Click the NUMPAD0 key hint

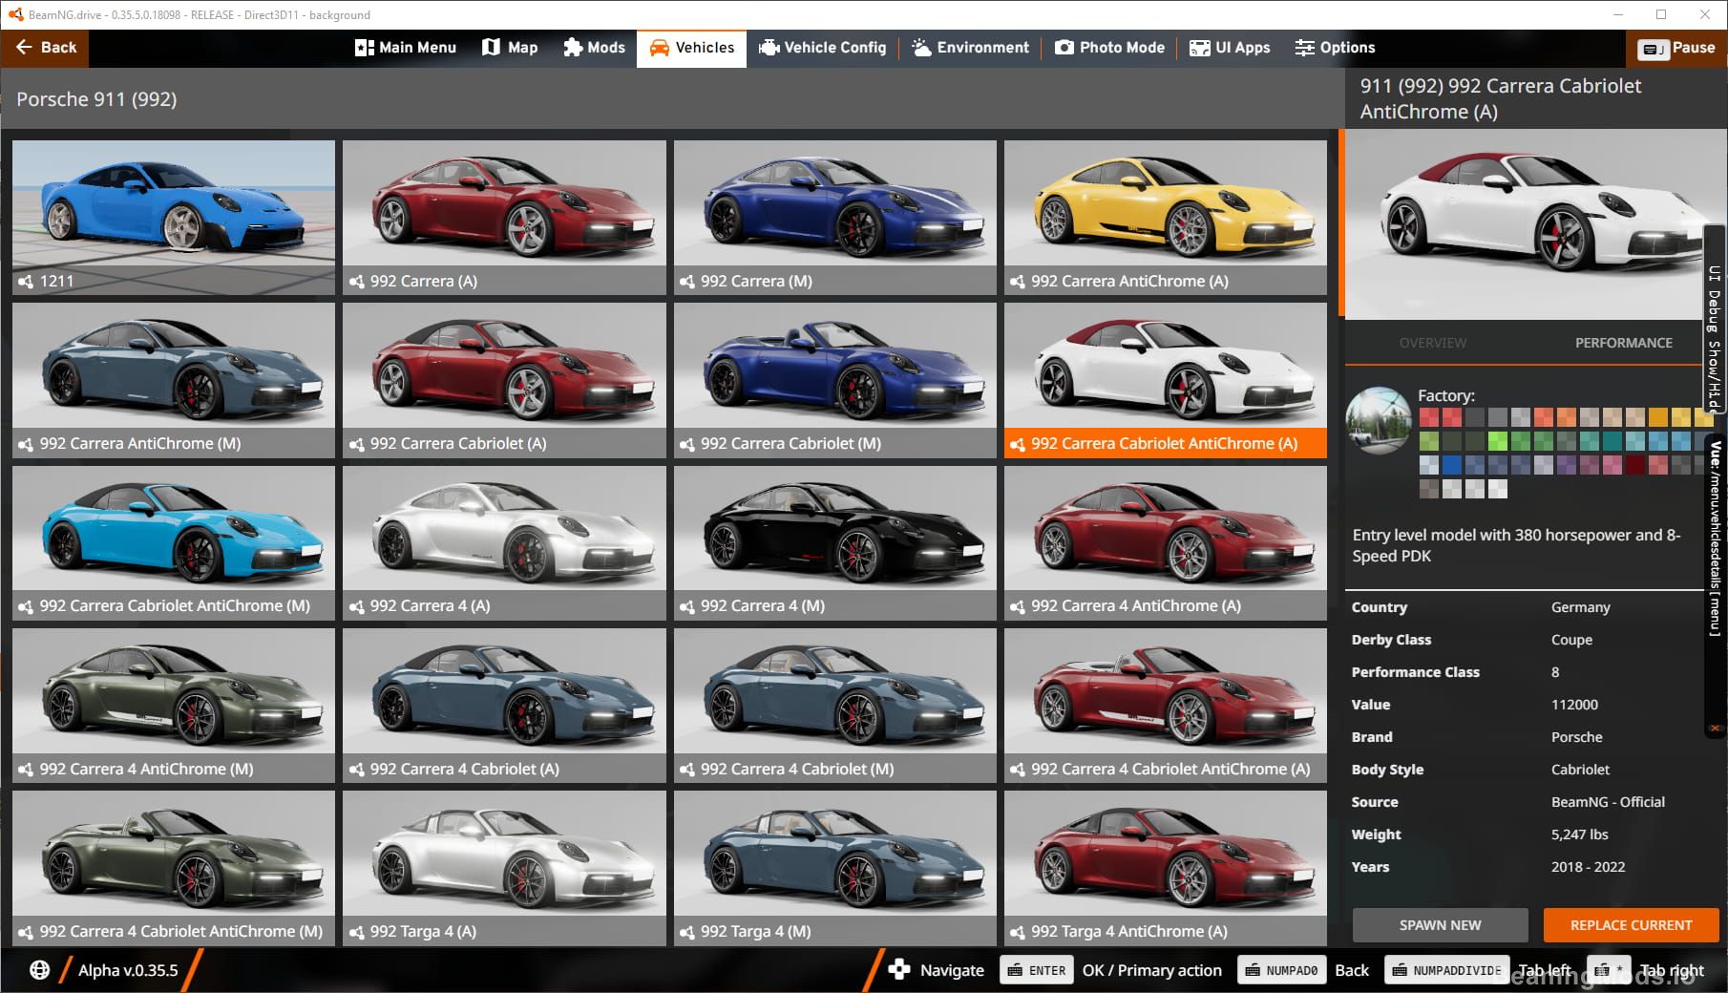pos(1282,970)
